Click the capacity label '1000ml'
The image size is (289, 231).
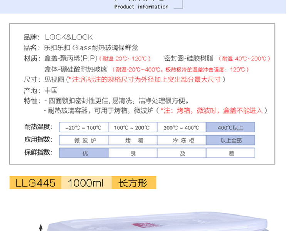(86, 183)
